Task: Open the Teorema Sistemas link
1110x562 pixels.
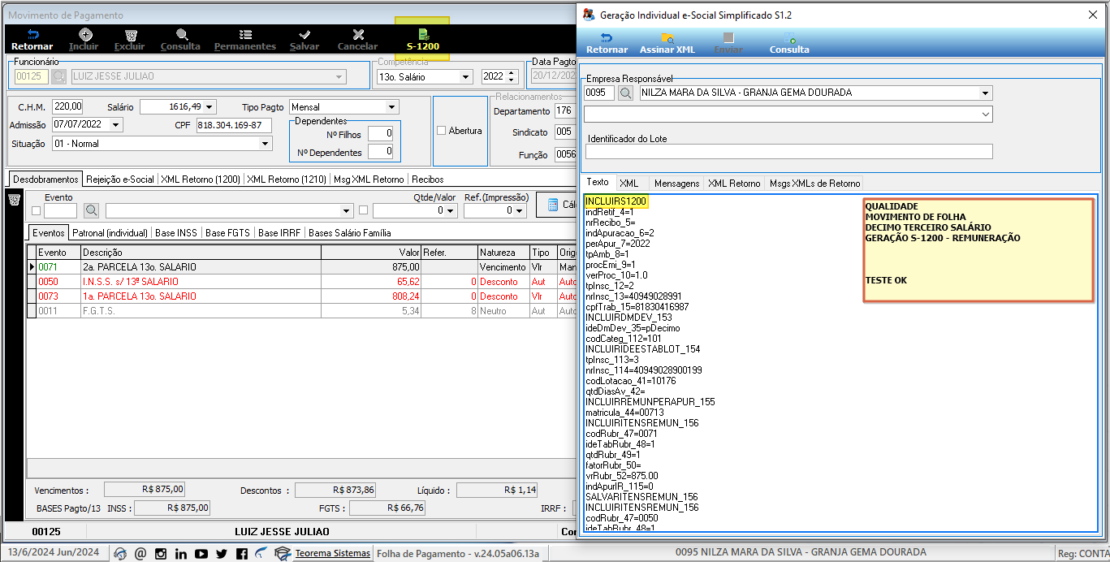Action: click(x=332, y=553)
